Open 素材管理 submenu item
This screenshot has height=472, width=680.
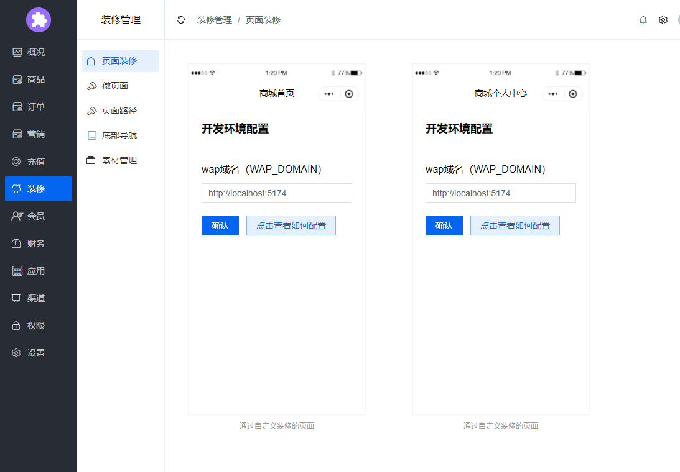point(119,160)
